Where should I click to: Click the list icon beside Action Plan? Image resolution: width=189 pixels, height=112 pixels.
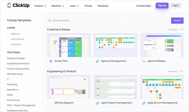[51, 61]
